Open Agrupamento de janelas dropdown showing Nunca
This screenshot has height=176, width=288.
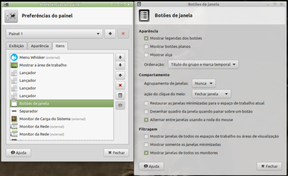pyautogui.click(x=204, y=84)
